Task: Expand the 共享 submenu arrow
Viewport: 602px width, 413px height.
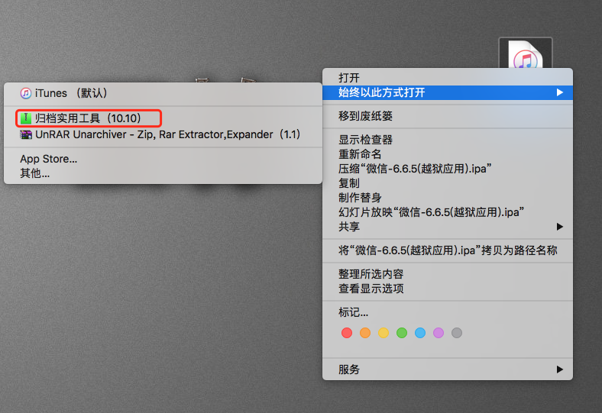Action: click(560, 227)
